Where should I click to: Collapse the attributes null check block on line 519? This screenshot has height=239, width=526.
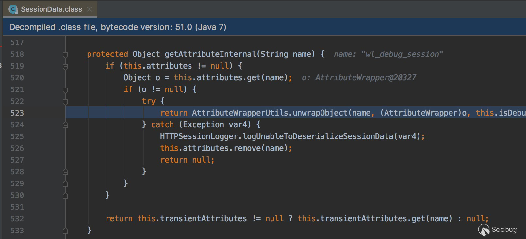(65, 66)
